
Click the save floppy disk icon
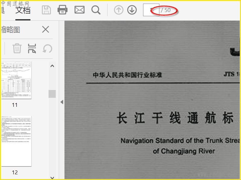coord(46,10)
